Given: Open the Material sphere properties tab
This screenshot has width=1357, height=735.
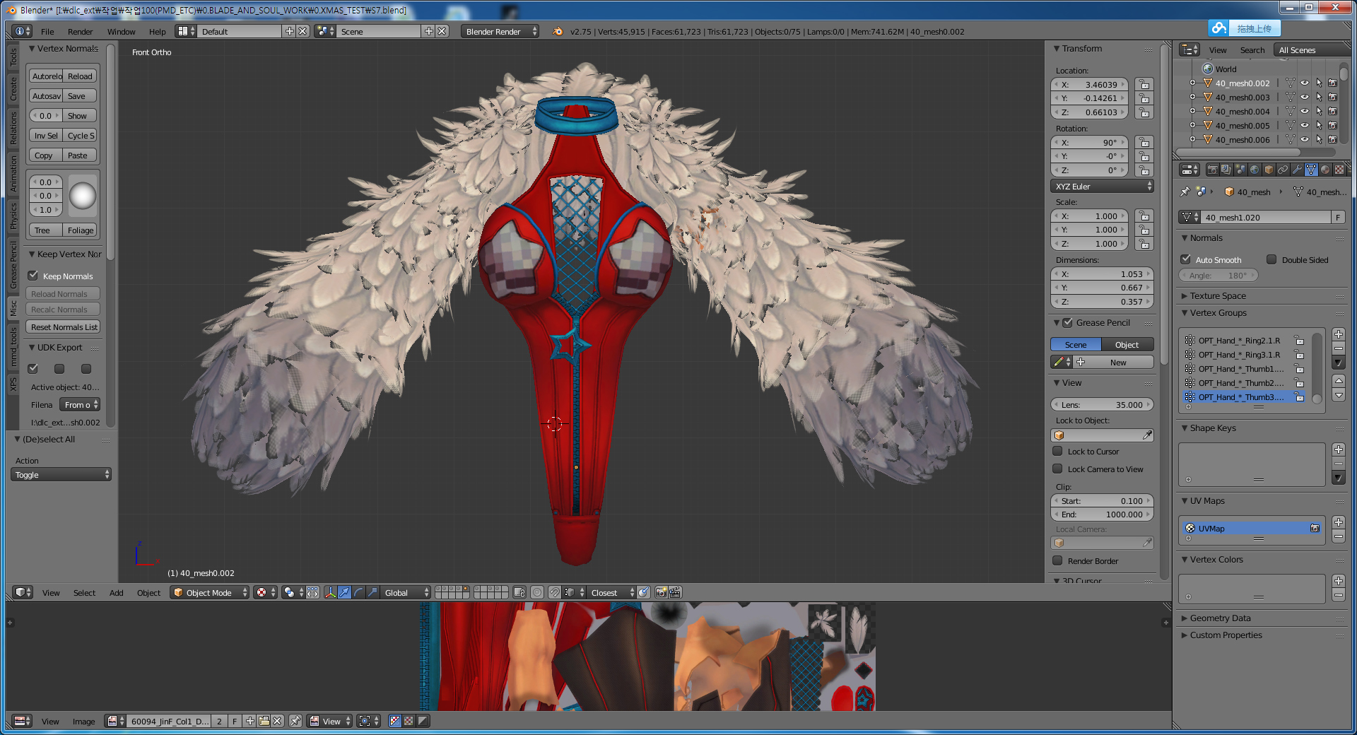Looking at the screenshot, I should pyautogui.click(x=1325, y=170).
